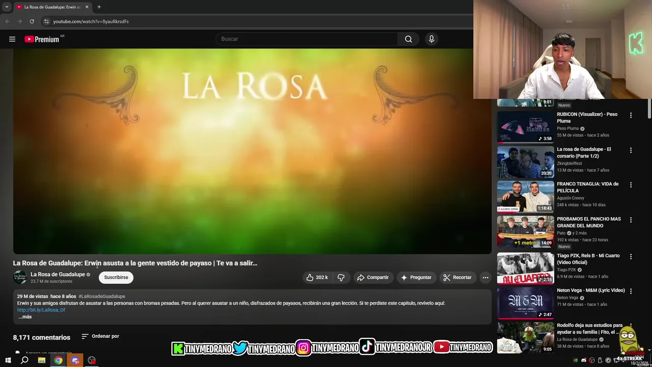Open the three-dot more actions menu under video

point(485,277)
